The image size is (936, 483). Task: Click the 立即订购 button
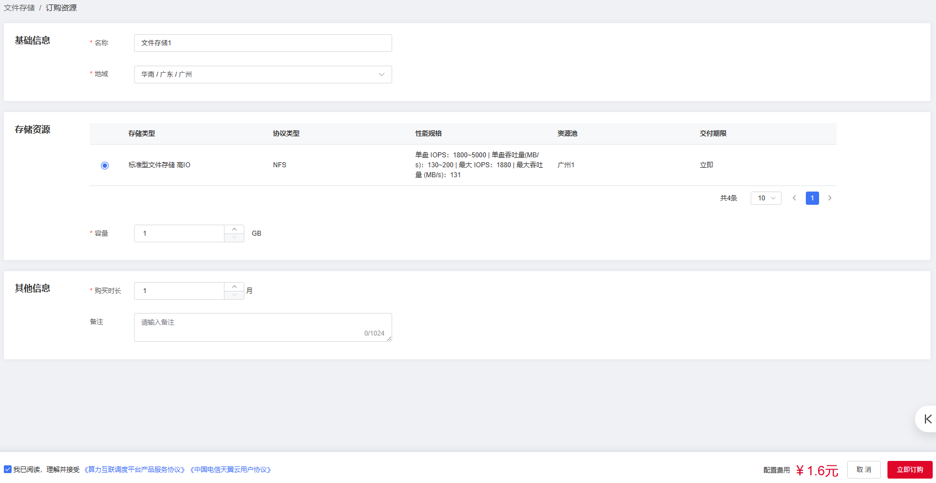pyautogui.click(x=910, y=470)
